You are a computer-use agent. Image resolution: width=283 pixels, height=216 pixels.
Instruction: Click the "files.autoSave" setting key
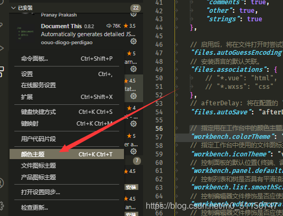221,112
